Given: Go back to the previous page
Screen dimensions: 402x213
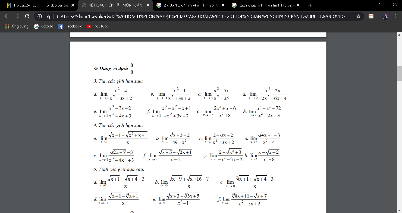Looking at the screenshot, I should click(7, 16).
